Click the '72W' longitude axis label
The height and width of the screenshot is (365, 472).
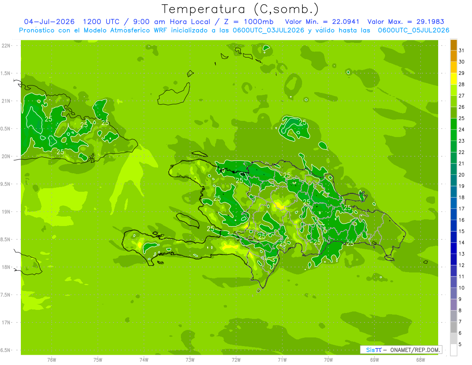(x=236, y=360)
